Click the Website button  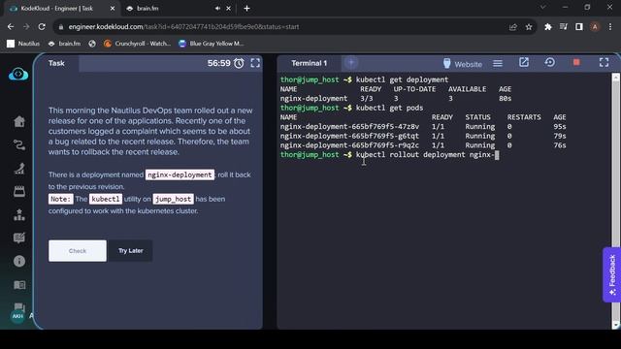(463, 64)
